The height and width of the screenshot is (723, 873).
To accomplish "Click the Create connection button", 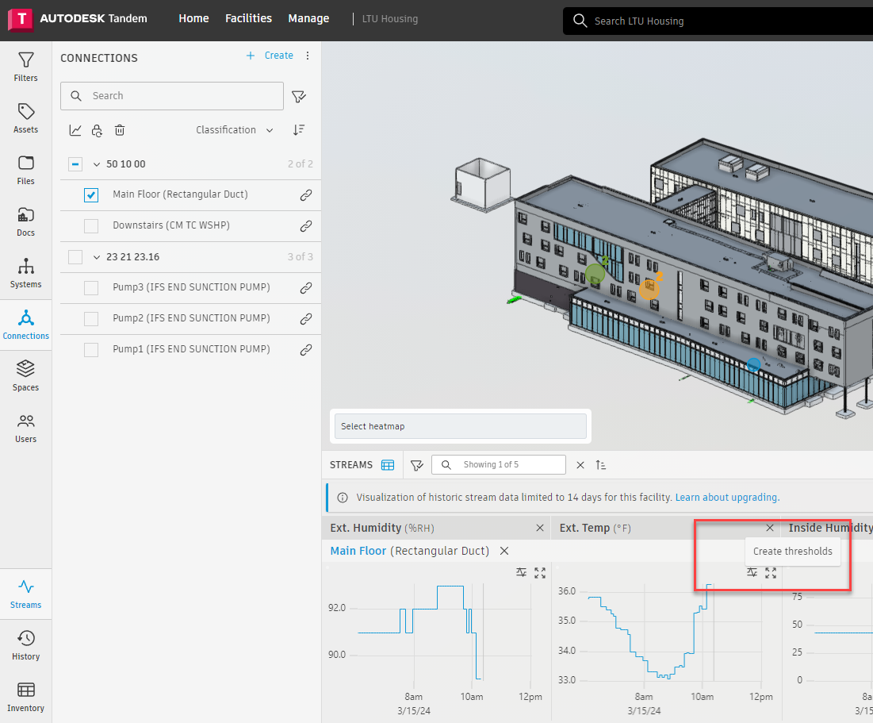I will 270,56.
